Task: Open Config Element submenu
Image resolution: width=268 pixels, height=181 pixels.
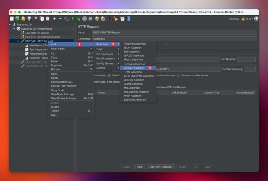Action: pos(107,63)
